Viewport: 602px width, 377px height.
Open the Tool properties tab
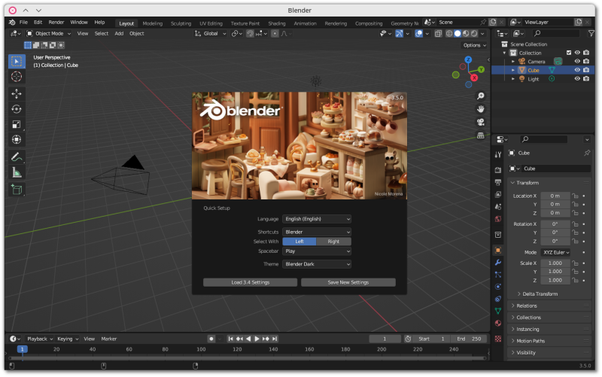click(x=498, y=154)
